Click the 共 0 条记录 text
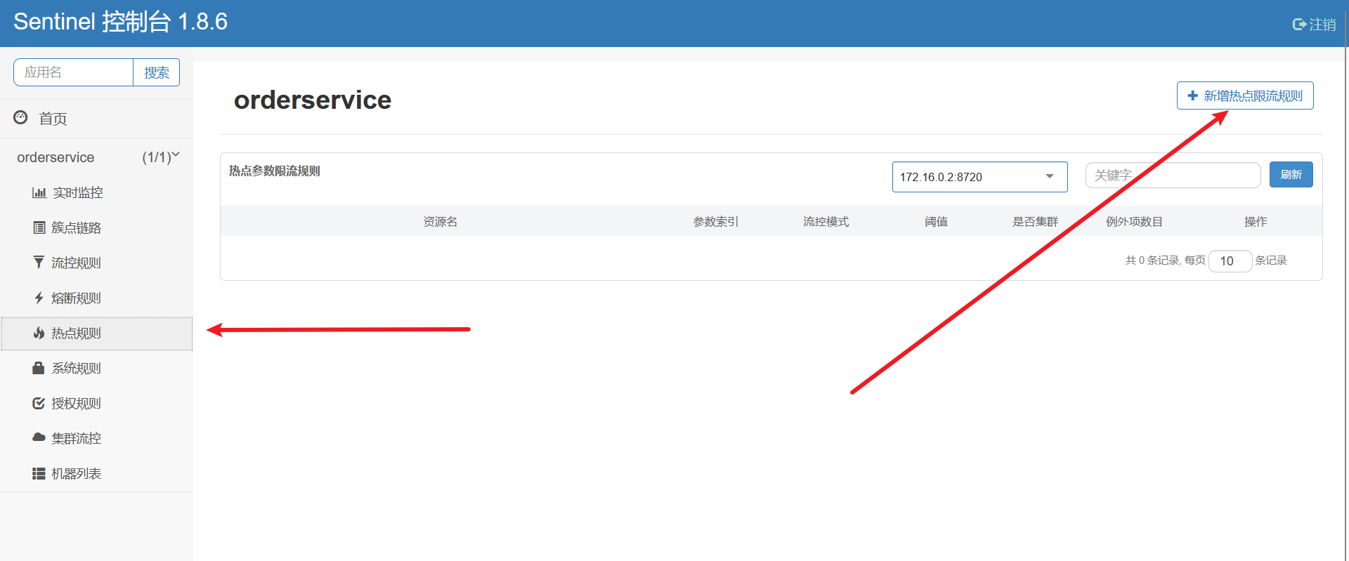 pos(1152,260)
